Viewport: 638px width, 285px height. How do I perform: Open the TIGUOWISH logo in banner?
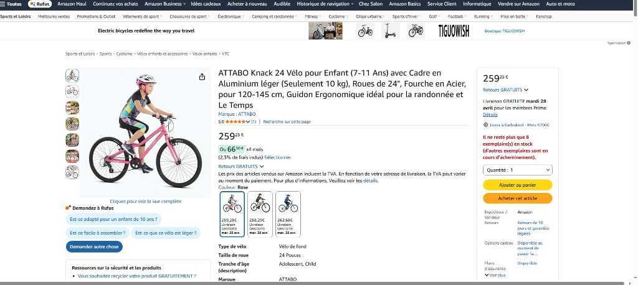(454, 31)
